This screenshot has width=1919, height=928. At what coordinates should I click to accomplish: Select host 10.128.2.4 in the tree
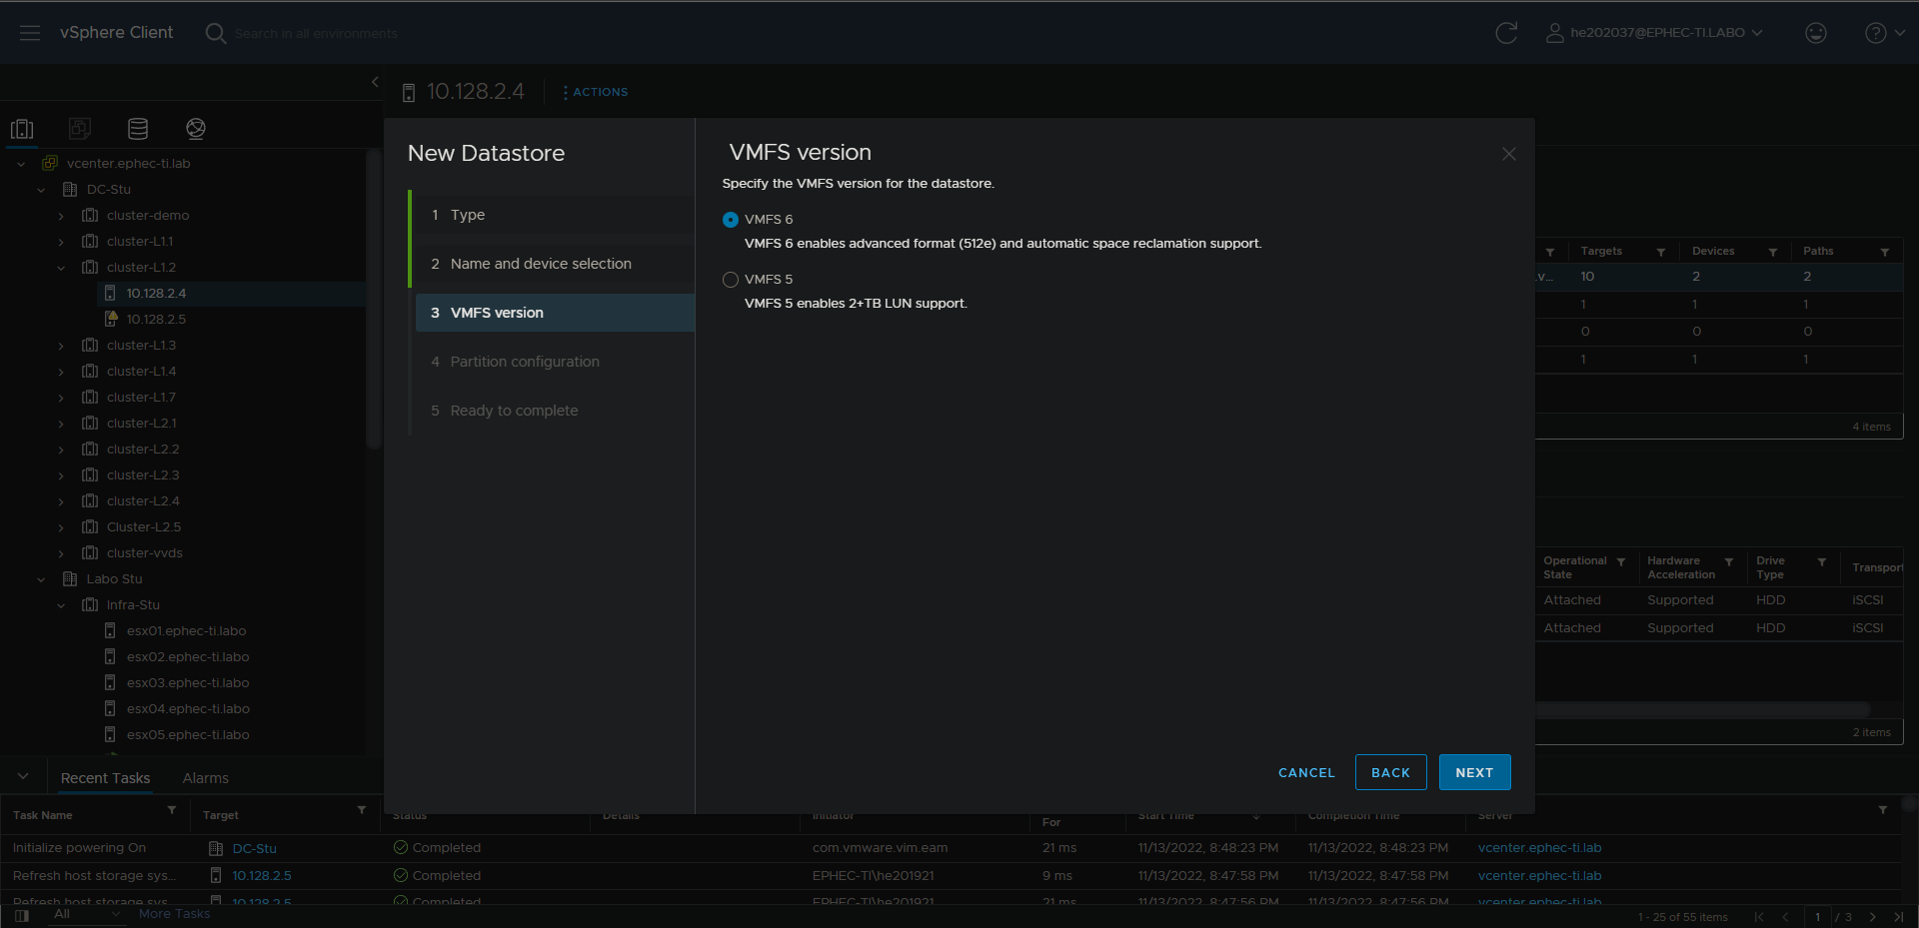(x=156, y=294)
